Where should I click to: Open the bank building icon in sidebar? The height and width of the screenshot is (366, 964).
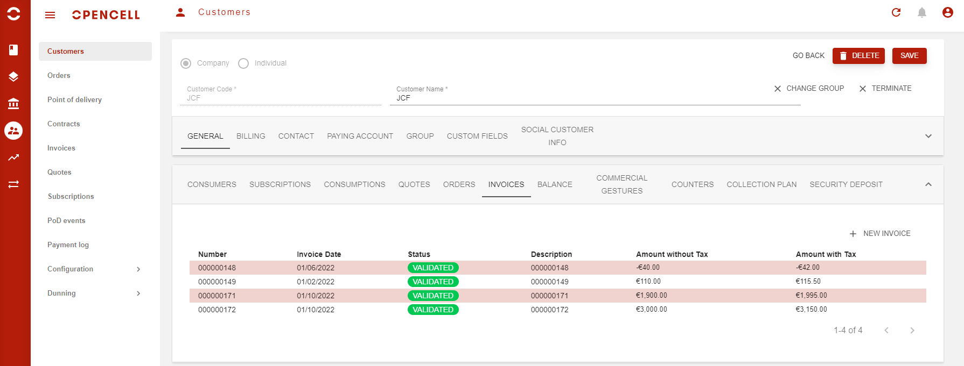(x=13, y=104)
